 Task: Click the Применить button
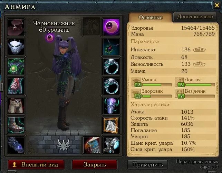pos(147,164)
